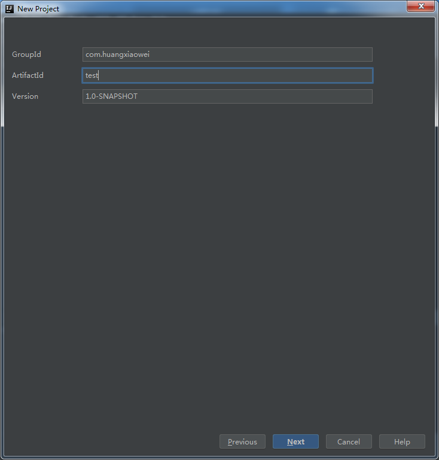Open Help for the New Project dialog

point(402,441)
